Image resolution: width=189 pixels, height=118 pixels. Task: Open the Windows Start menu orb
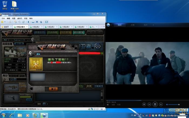tap(3, 116)
